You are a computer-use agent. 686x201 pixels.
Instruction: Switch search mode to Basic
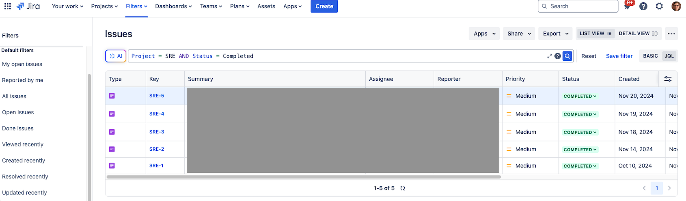pos(651,56)
